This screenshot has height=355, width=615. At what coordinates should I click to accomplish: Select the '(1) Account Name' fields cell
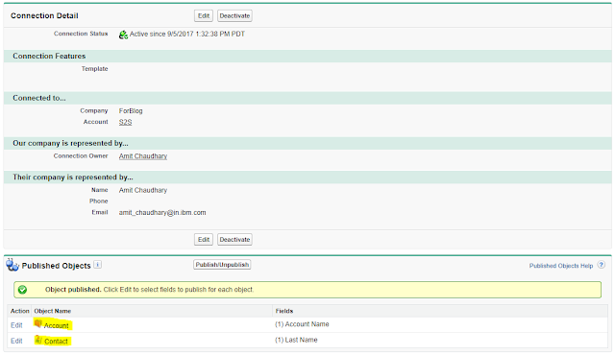302,324
